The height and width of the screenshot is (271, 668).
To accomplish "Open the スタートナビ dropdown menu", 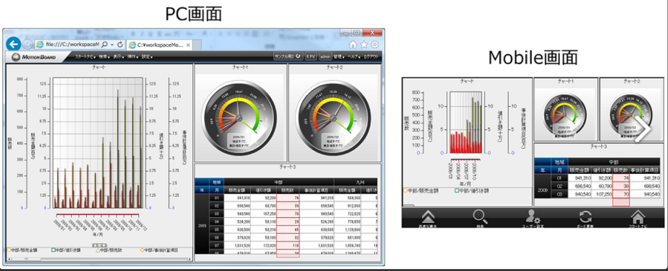I will (x=85, y=57).
